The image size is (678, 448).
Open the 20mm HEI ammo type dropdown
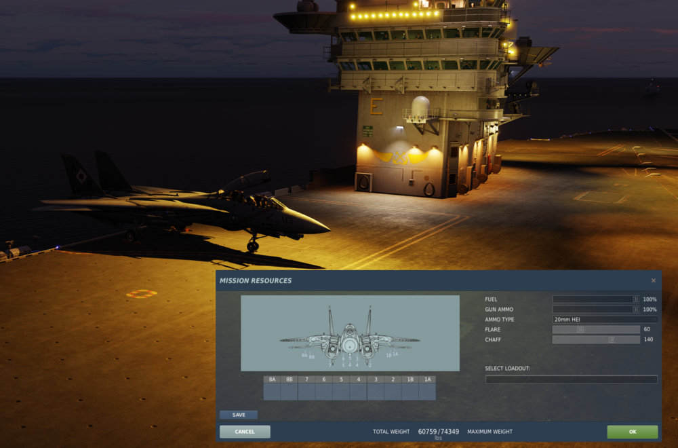click(603, 319)
